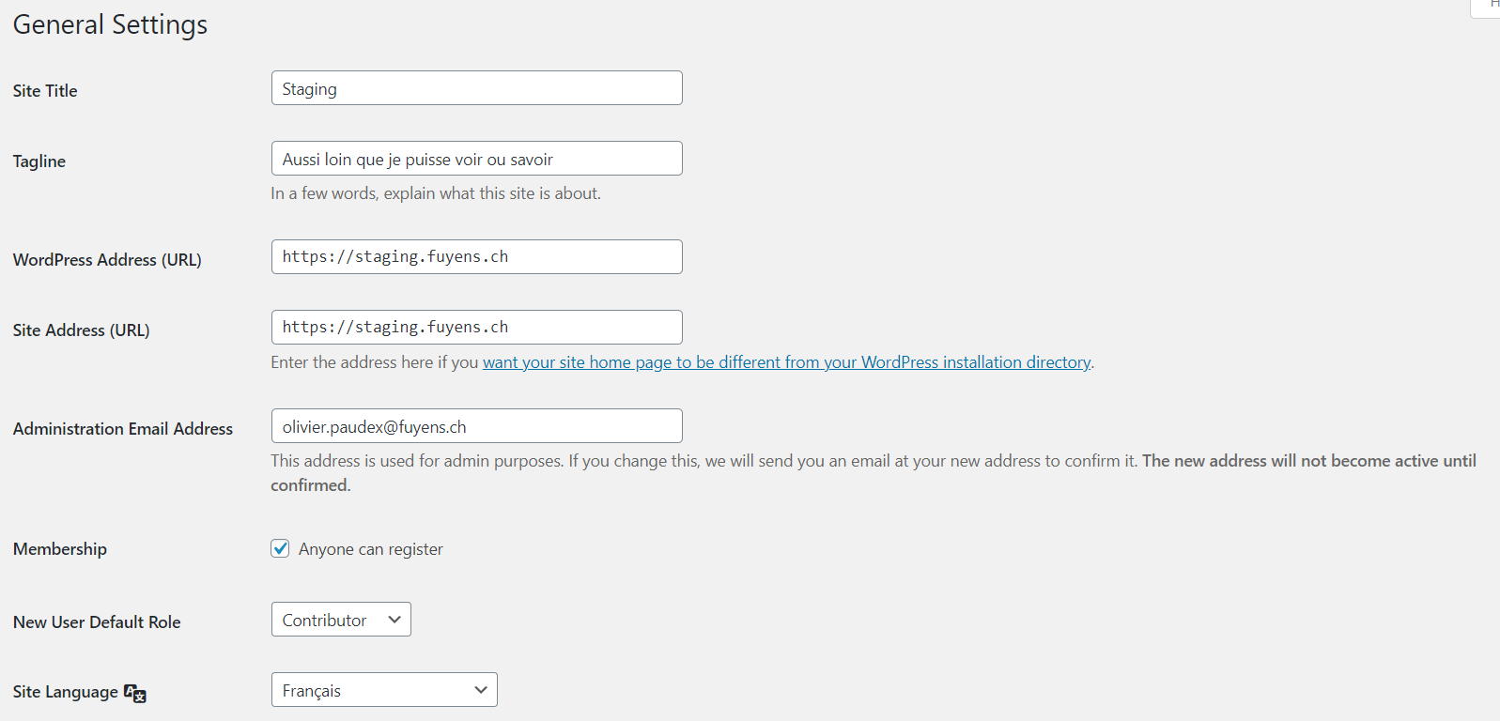This screenshot has width=1500, height=721.
Task: Open the Site Language dropdown
Action: [x=384, y=690]
